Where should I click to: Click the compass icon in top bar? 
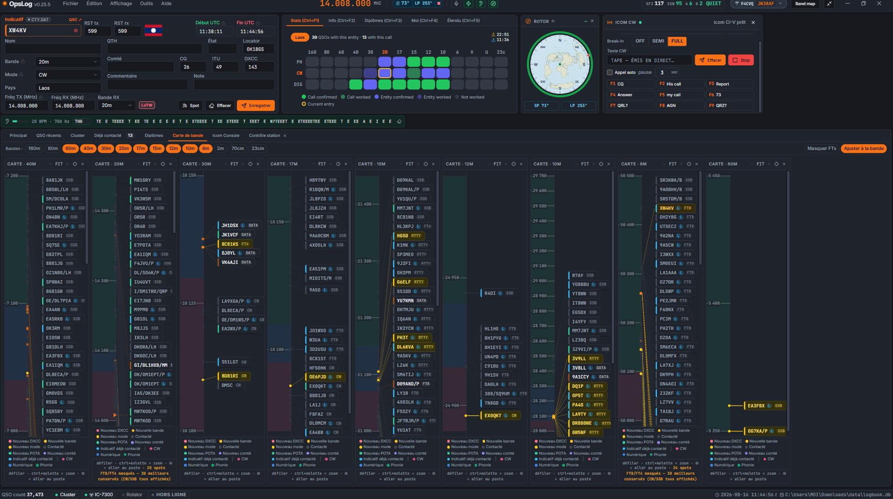[493, 4]
